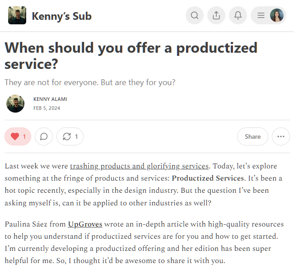Restack the post with the repost icon
The height and width of the screenshot is (268, 294).
(x=70, y=136)
